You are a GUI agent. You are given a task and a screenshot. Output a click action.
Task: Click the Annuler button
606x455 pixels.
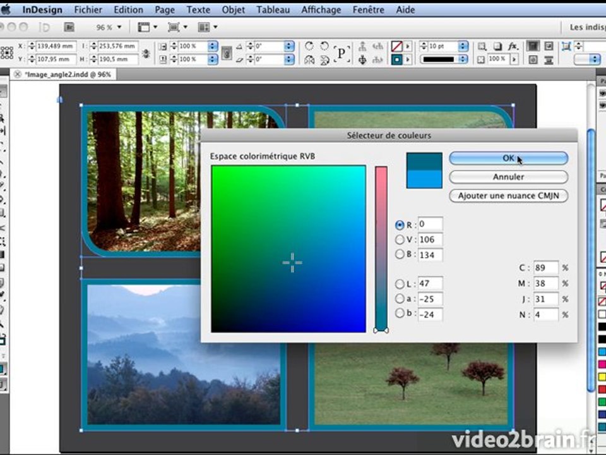tap(509, 177)
